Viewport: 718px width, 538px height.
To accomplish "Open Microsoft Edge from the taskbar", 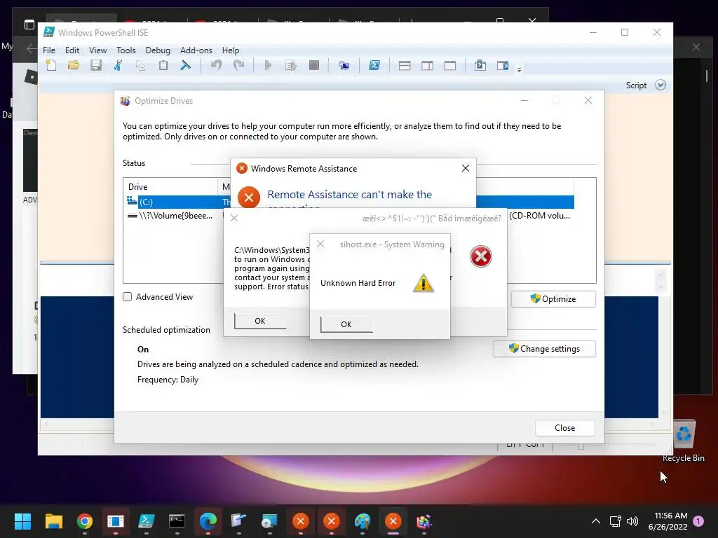I will (208, 521).
